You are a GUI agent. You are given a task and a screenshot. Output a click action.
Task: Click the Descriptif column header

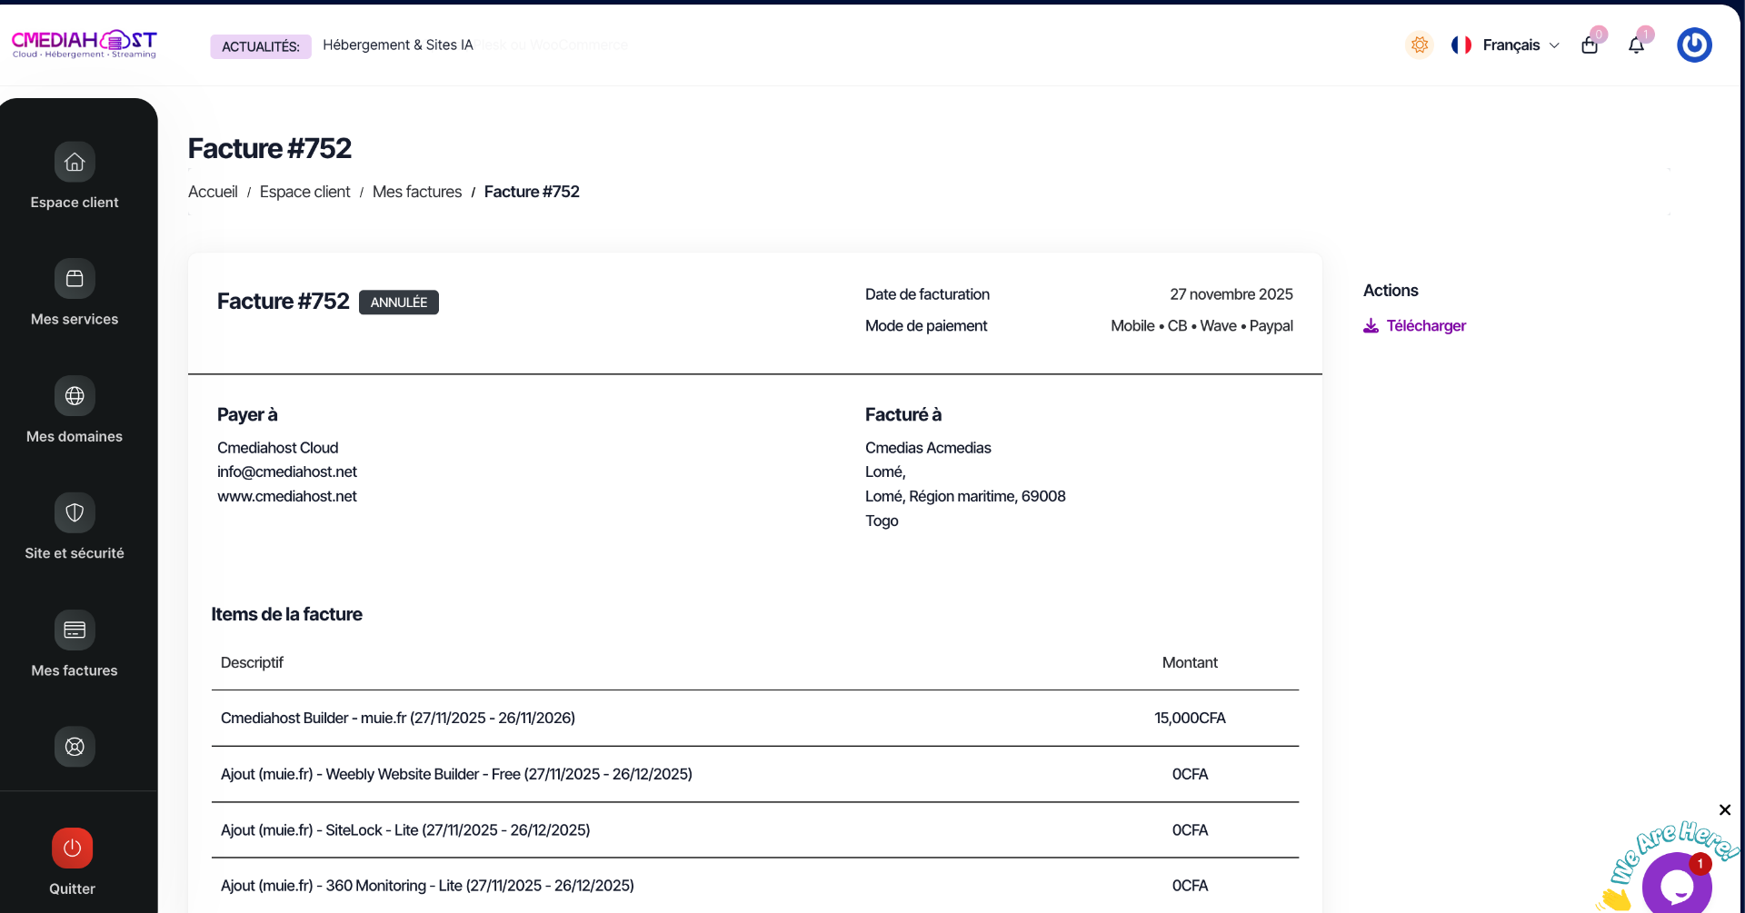(252, 663)
